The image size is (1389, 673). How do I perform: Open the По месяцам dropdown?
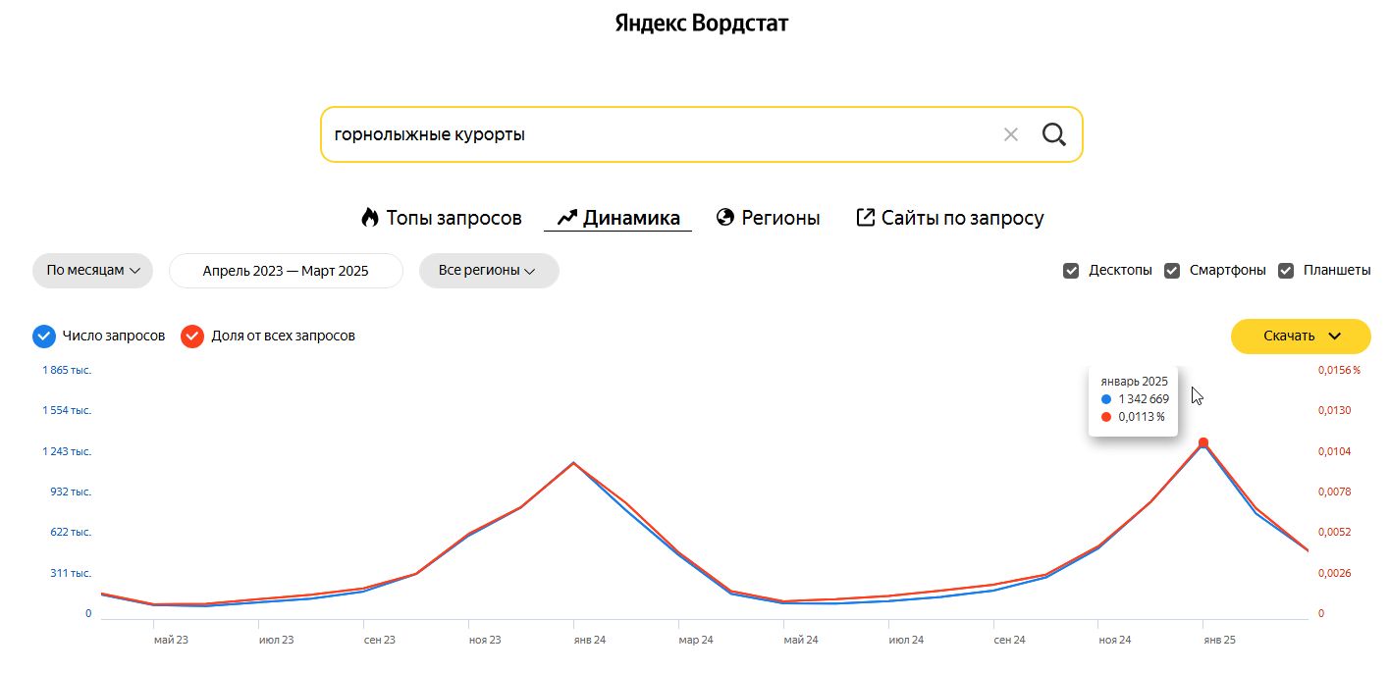(x=92, y=271)
